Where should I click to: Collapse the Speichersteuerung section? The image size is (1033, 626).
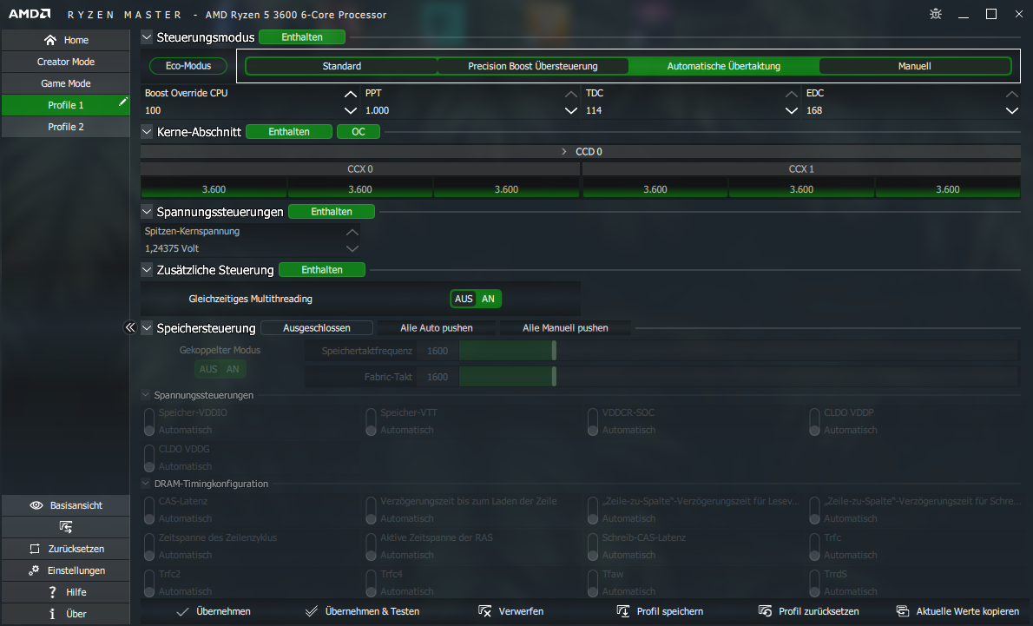pos(147,327)
